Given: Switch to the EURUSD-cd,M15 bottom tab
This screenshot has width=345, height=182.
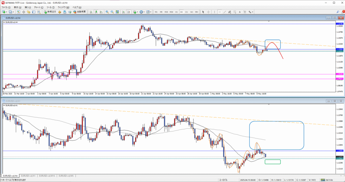Looking at the screenshot, I should point(47,176).
